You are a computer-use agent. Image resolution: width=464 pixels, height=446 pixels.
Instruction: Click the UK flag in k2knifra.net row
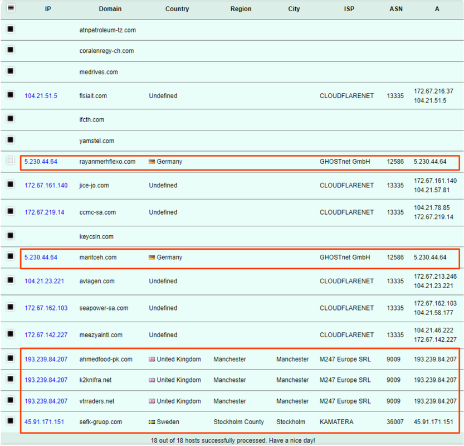152,380
